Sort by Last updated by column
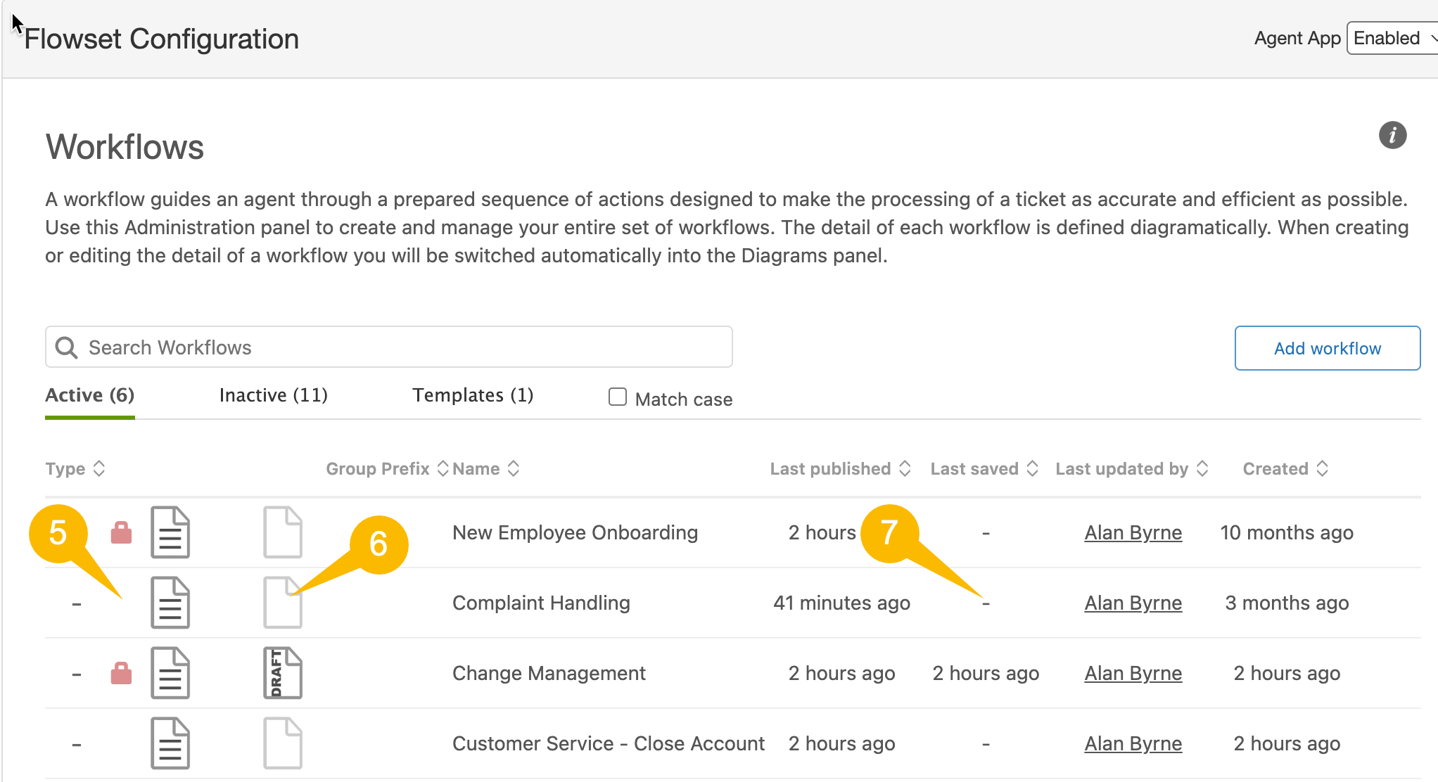This screenshot has width=1438, height=782. pos(1132,468)
